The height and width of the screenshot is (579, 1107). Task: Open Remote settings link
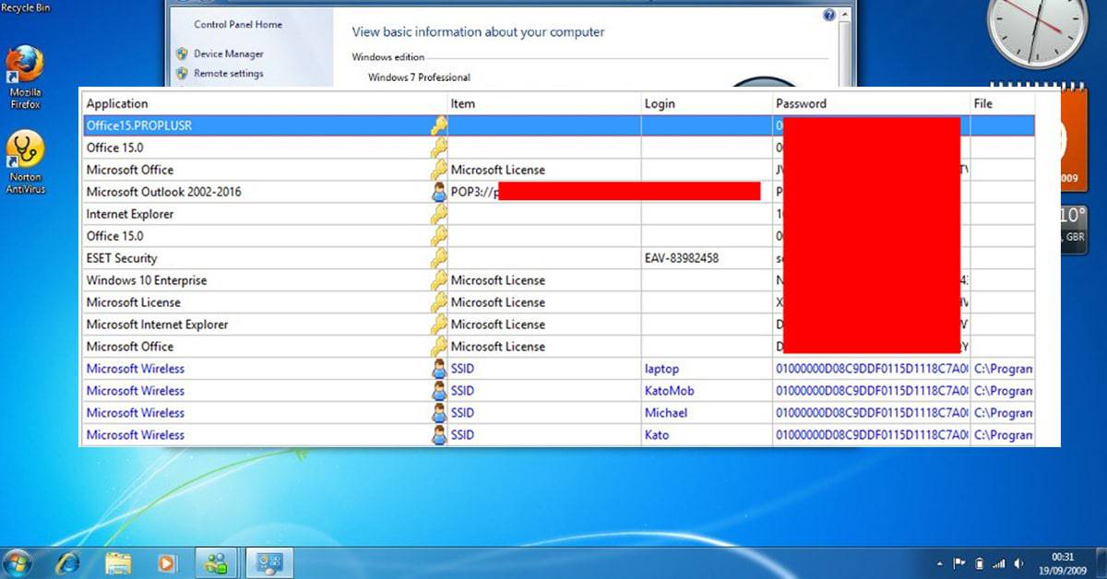click(228, 74)
